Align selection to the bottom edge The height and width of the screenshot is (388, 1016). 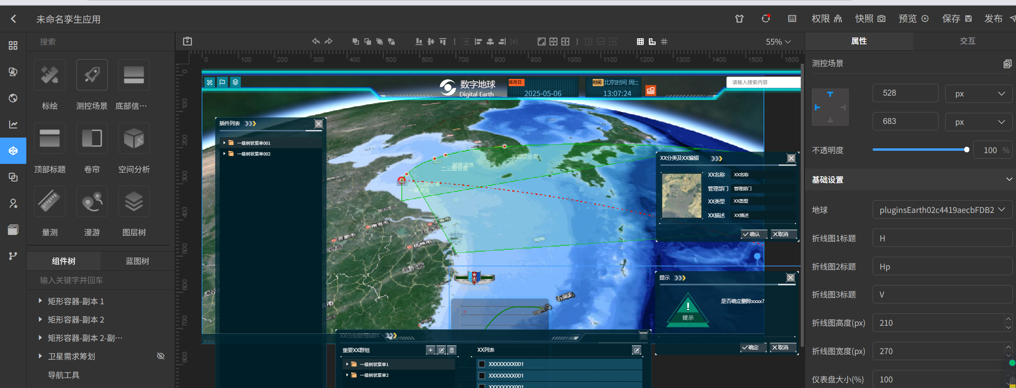click(419, 41)
